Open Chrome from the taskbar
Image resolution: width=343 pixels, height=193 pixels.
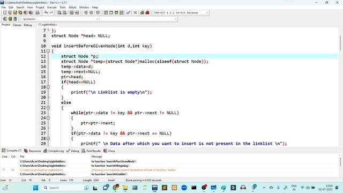[116, 188]
